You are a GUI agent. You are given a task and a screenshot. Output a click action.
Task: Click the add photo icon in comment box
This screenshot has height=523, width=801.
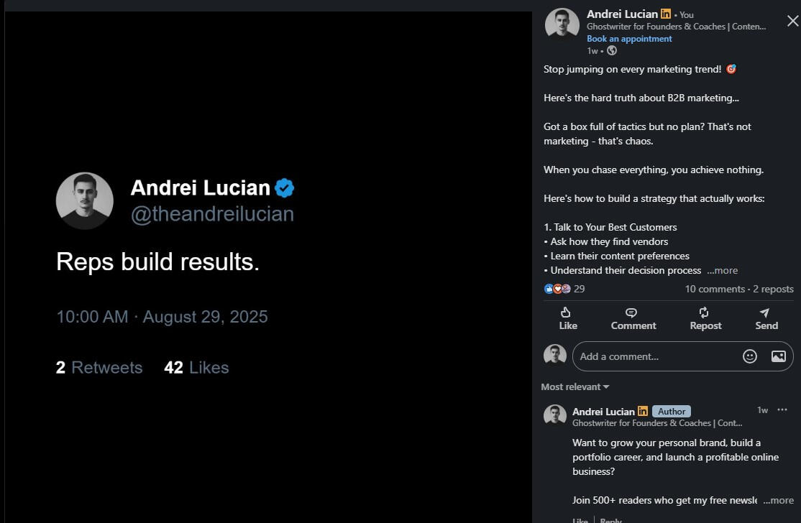pos(778,356)
